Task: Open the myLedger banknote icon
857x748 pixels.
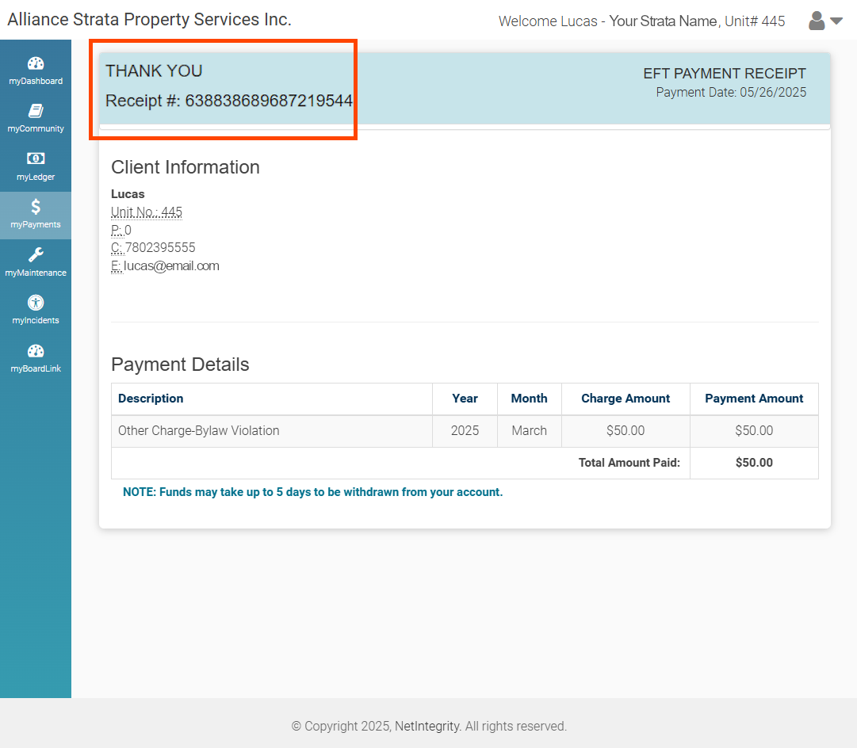Action: [x=36, y=158]
